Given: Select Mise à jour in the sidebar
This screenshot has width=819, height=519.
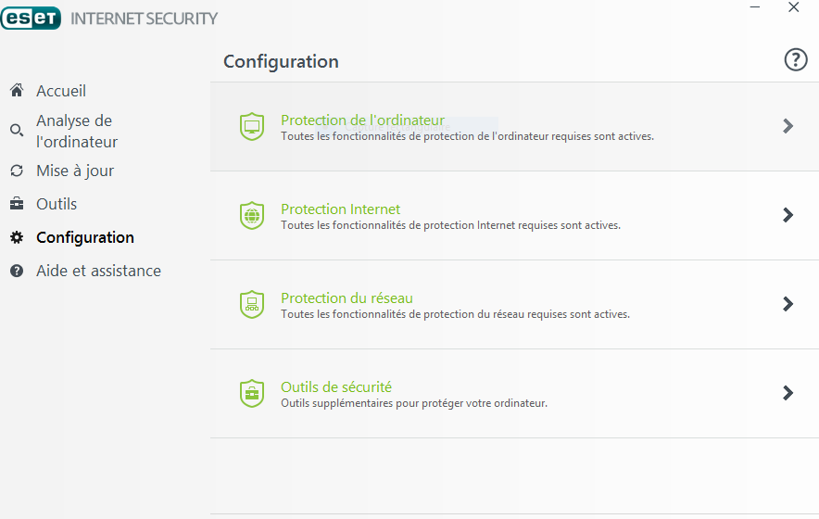Looking at the screenshot, I should (x=75, y=171).
